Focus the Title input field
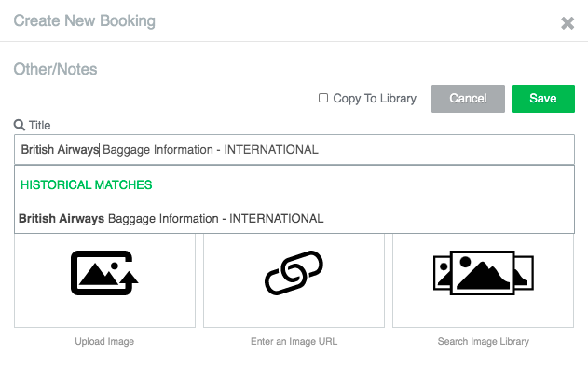This screenshot has width=588, height=368. coord(294,149)
